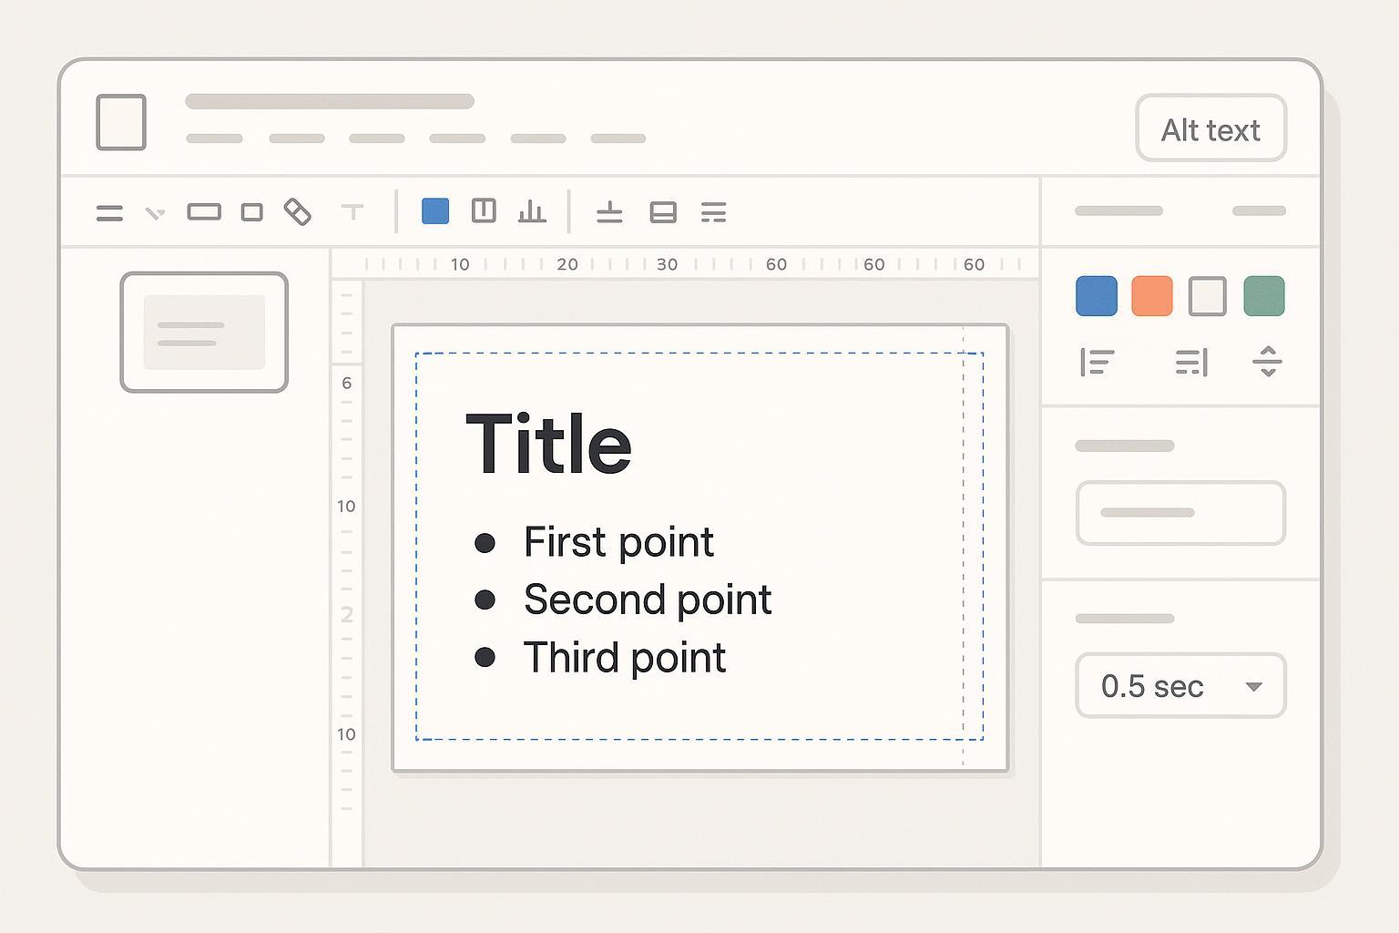
Task: Click the Alt text button
Action: coord(1210,129)
